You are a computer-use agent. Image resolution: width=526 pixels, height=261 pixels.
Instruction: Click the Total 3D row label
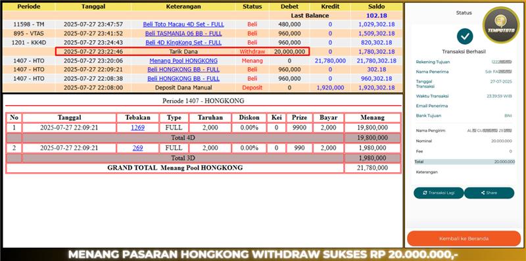click(x=183, y=158)
